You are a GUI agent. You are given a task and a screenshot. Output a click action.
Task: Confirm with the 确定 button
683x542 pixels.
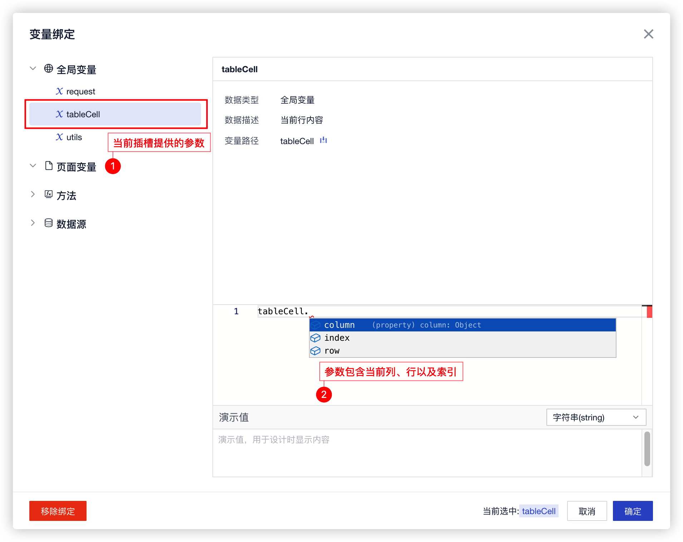tap(632, 511)
